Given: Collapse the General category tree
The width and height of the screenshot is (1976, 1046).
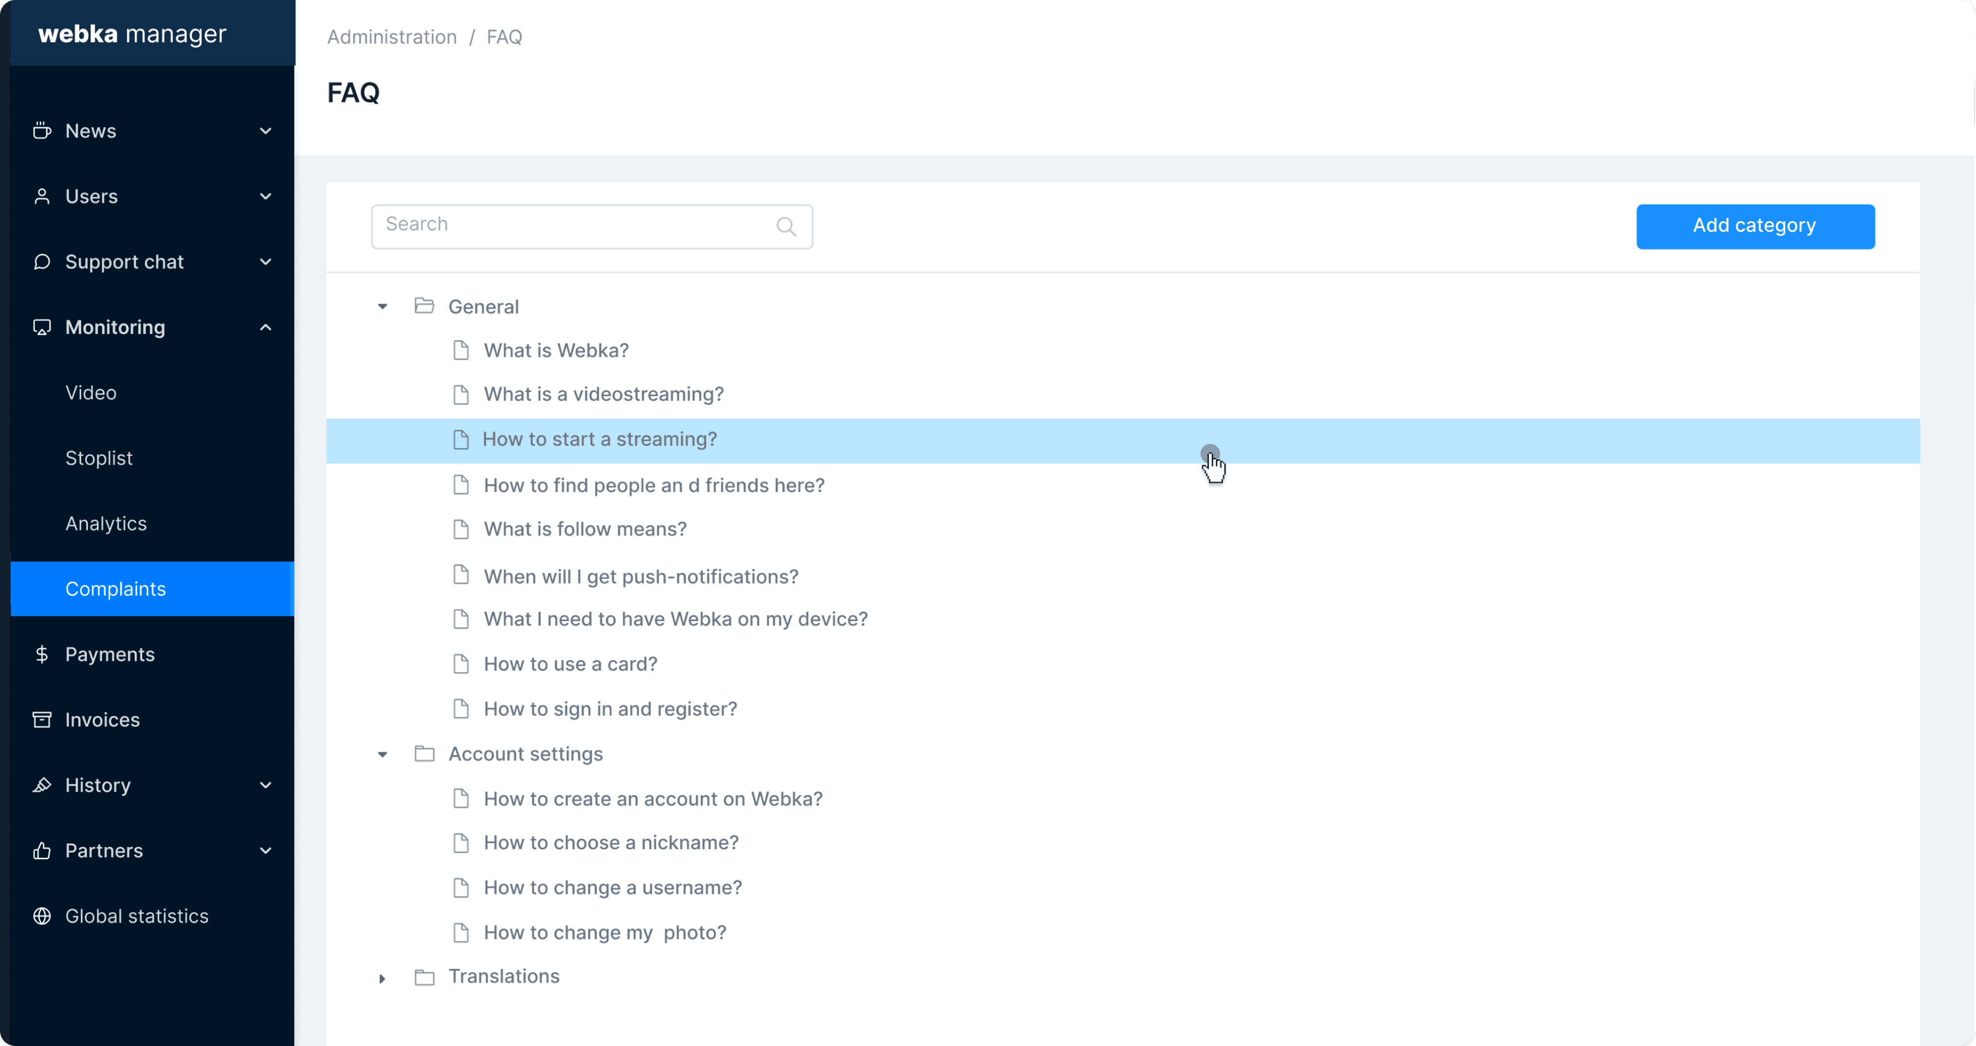Looking at the screenshot, I should click(382, 307).
